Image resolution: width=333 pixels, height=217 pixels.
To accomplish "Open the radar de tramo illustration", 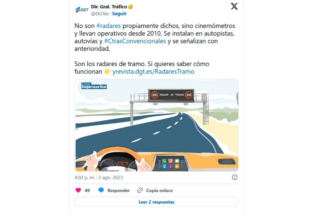I will [x=156, y=125].
